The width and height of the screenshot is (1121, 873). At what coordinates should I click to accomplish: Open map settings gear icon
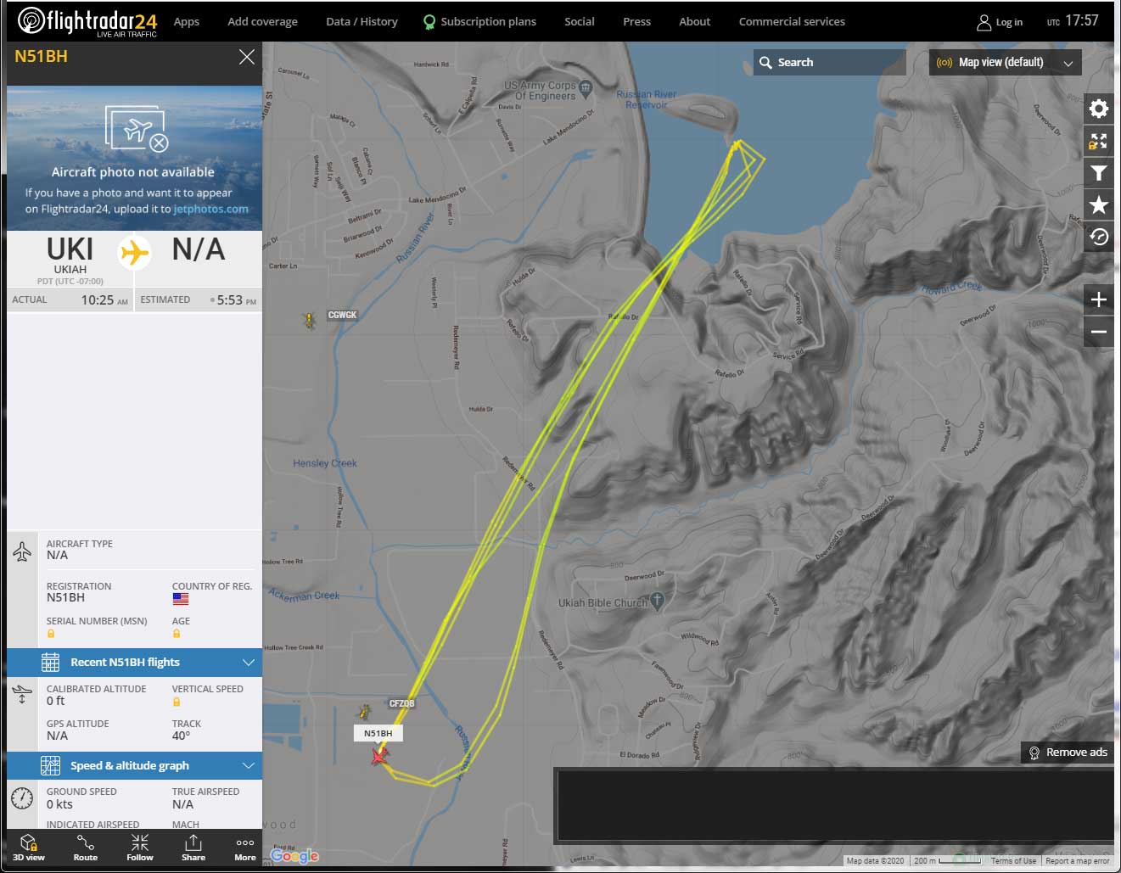[1098, 109]
